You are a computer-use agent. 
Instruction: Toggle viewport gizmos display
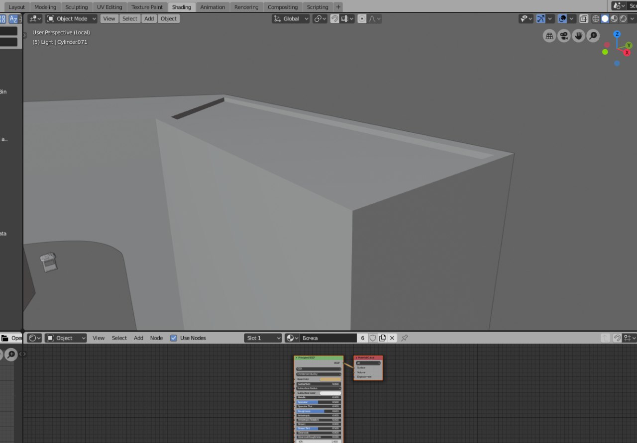(541, 19)
